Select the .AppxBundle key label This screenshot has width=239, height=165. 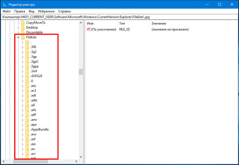pos(39,129)
